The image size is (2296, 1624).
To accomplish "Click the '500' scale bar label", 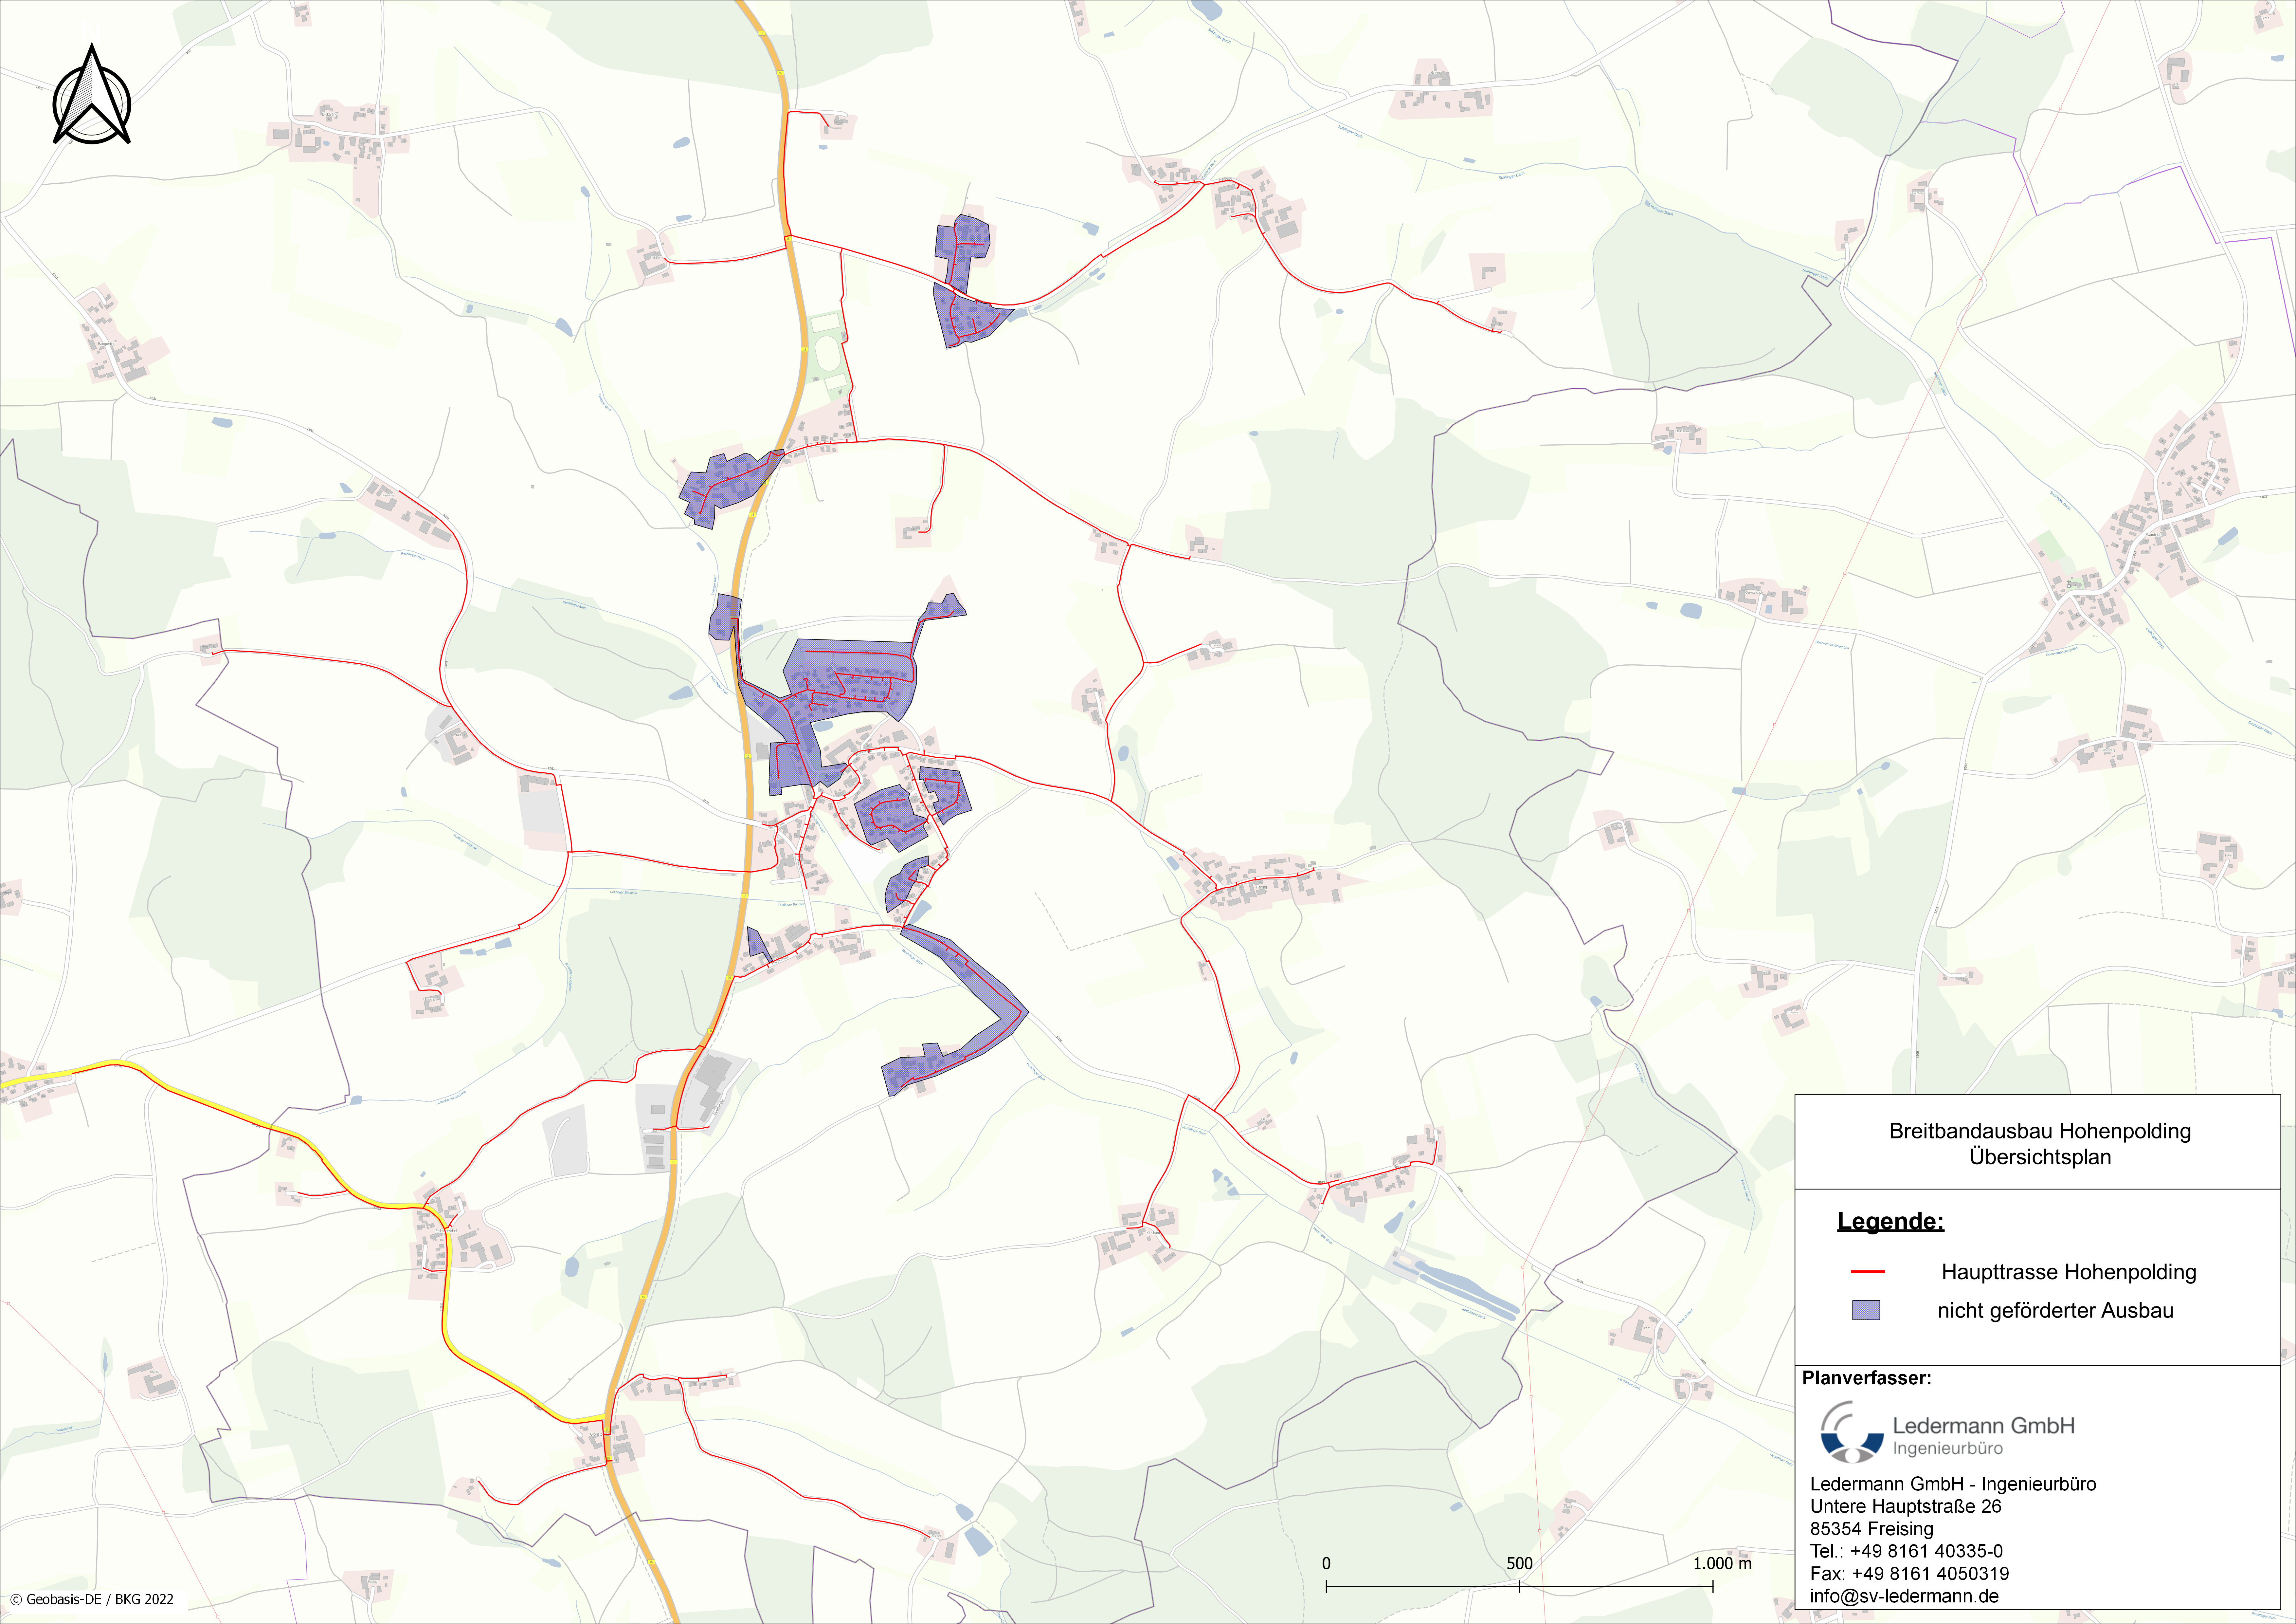I will point(1519,1563).
